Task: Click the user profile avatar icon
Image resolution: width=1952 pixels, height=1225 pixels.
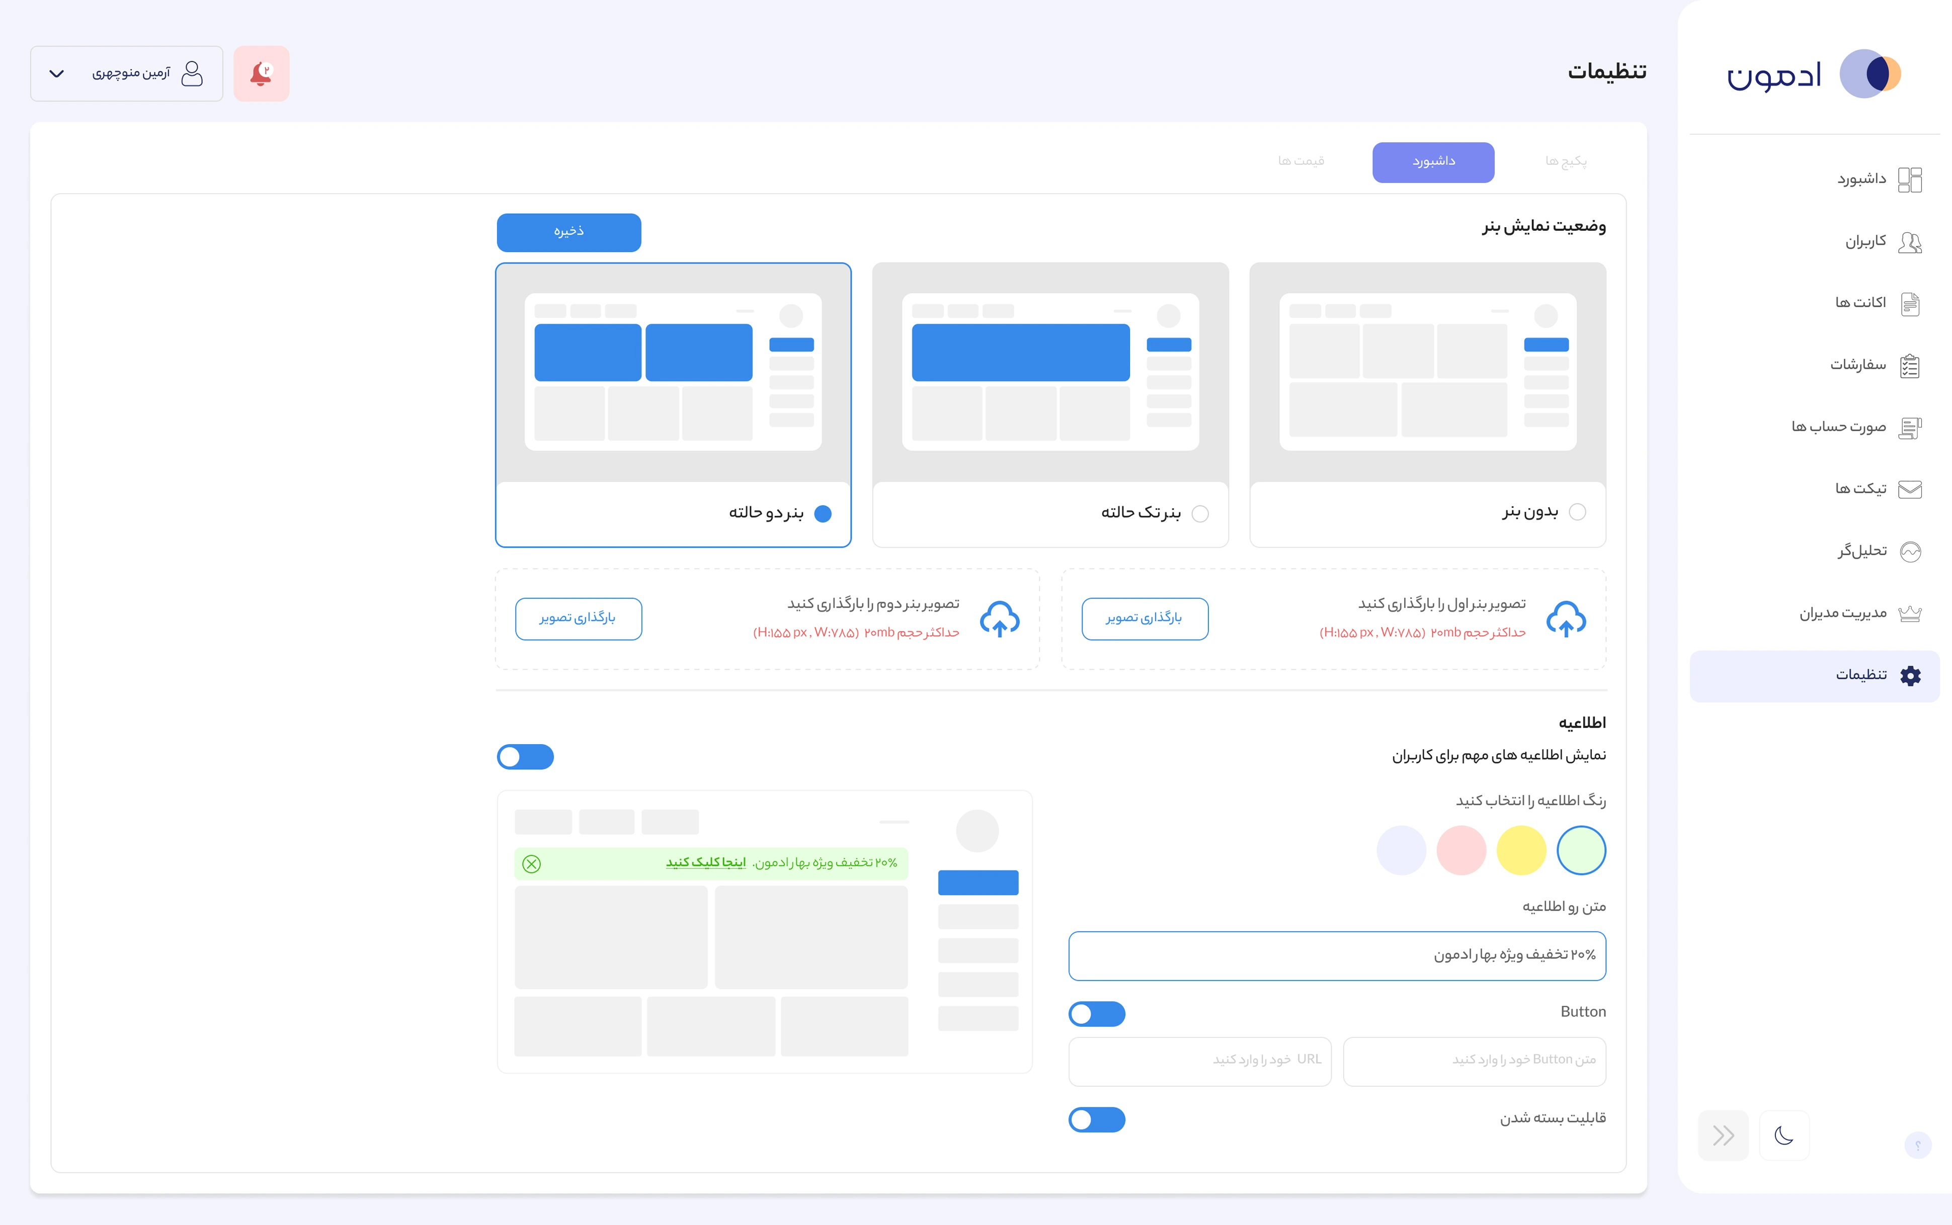Action: (x=192, y=74)
